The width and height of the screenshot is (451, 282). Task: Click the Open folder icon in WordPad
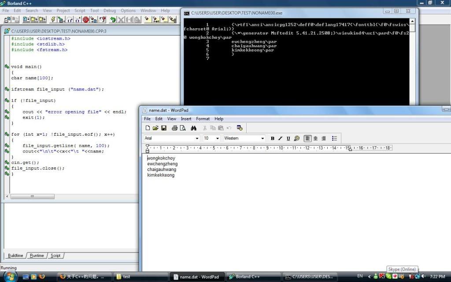pyautogui.click(x=155, y=128)
